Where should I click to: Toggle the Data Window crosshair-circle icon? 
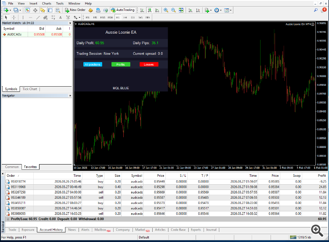coord(35,10)
